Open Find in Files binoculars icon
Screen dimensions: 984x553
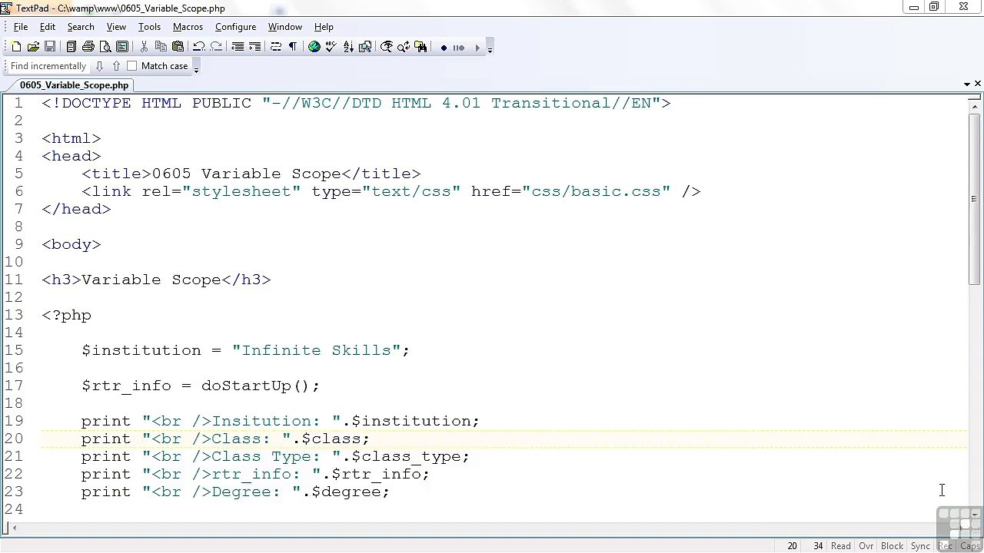tap(421, 47)
